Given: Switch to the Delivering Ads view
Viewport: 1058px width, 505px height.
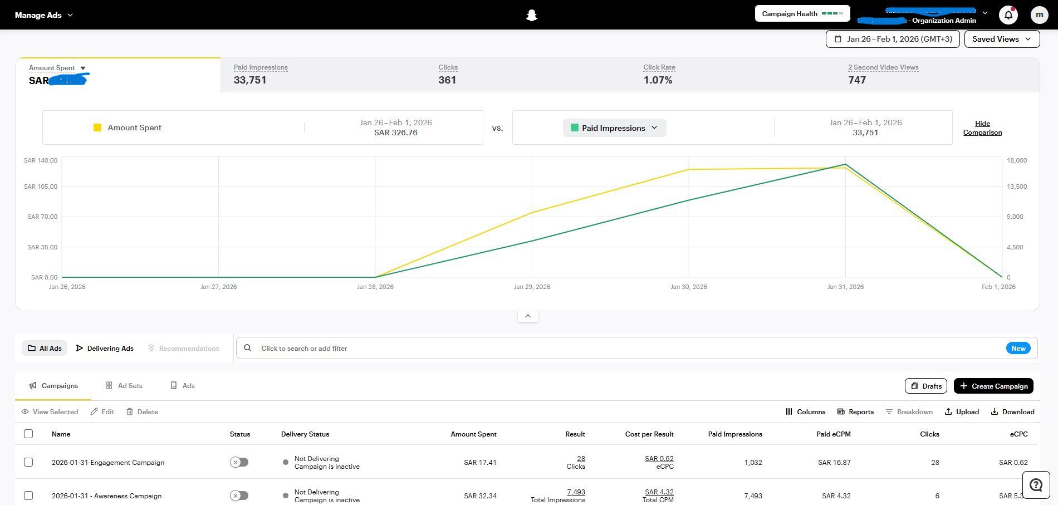Looking at the screenshot, I should click(105, 349).
